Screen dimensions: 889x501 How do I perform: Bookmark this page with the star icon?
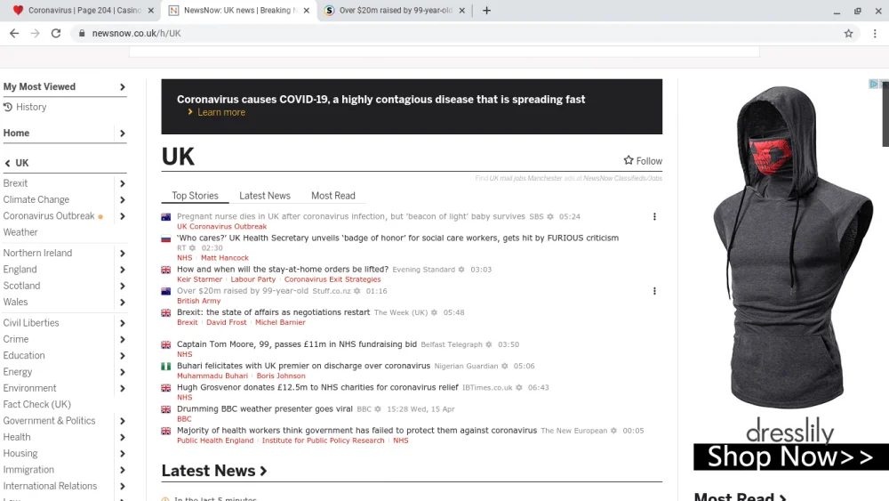[x=848, y=34]
